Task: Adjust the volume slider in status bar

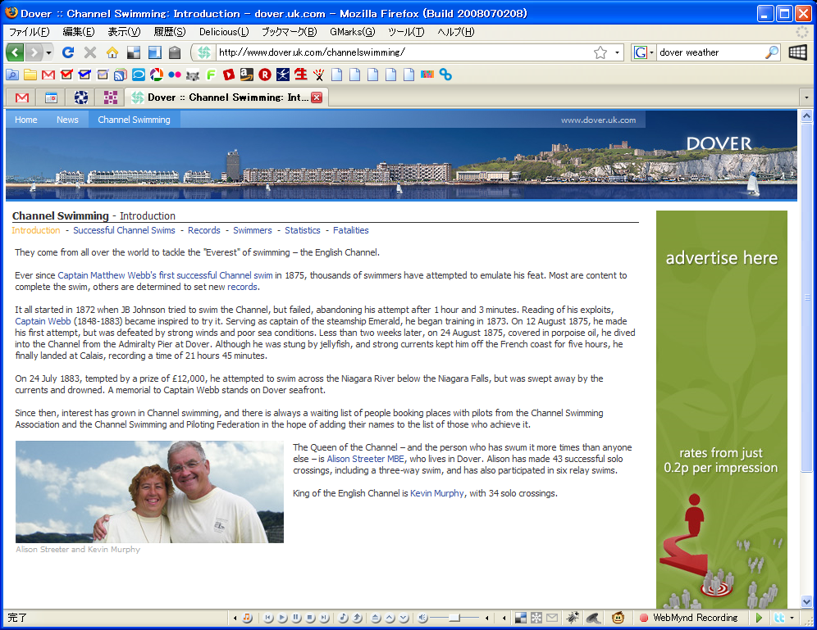Action: click(x=452, y=618)
